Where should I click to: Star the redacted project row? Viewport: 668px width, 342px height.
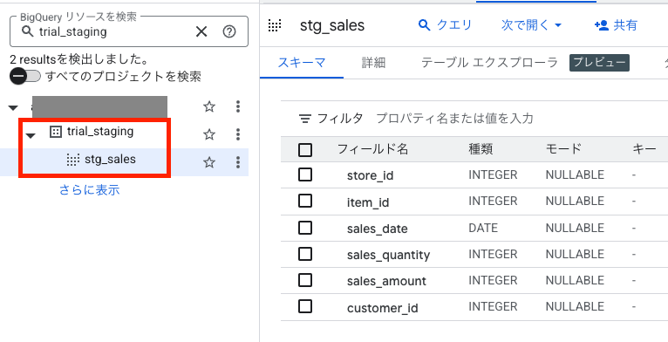pos(208,106)
